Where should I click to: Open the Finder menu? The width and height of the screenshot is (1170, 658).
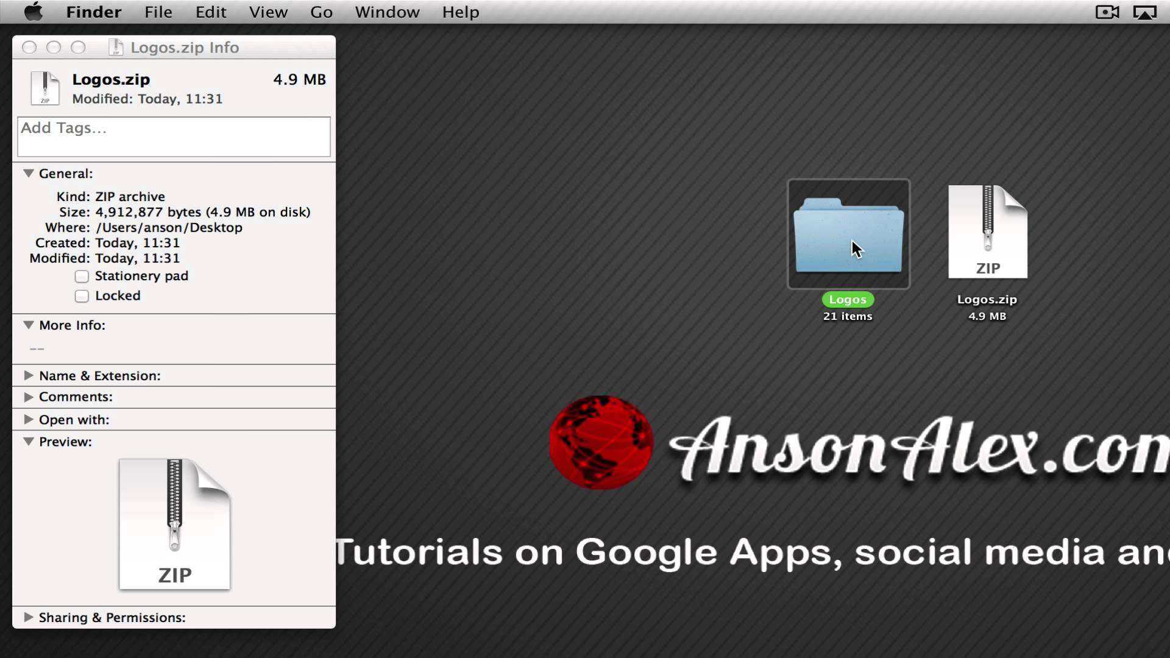point(94,12)
